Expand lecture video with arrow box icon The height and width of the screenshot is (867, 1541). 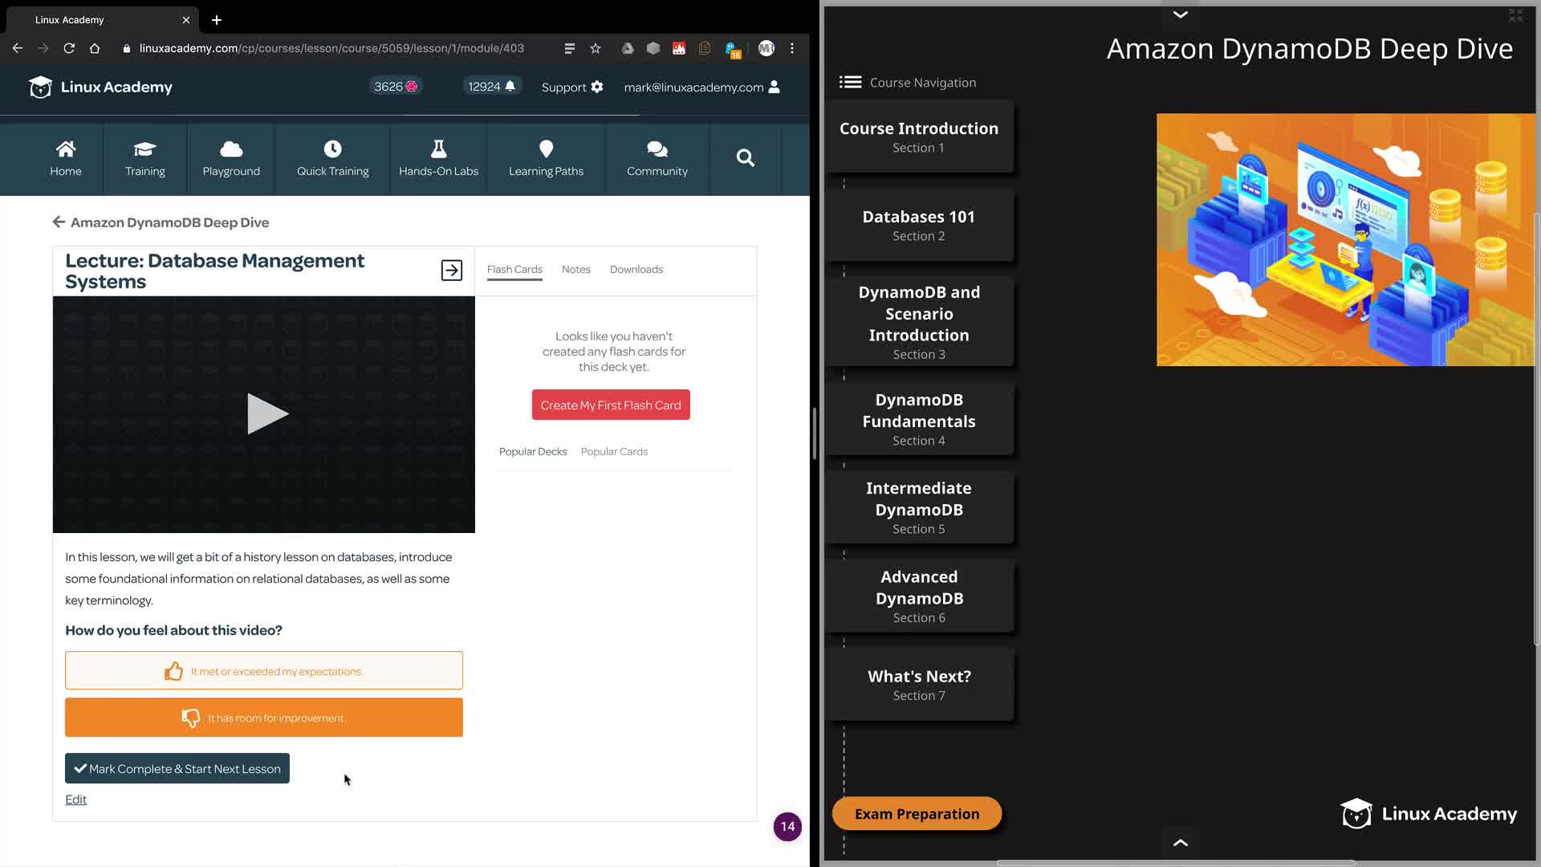pos(452,271)
